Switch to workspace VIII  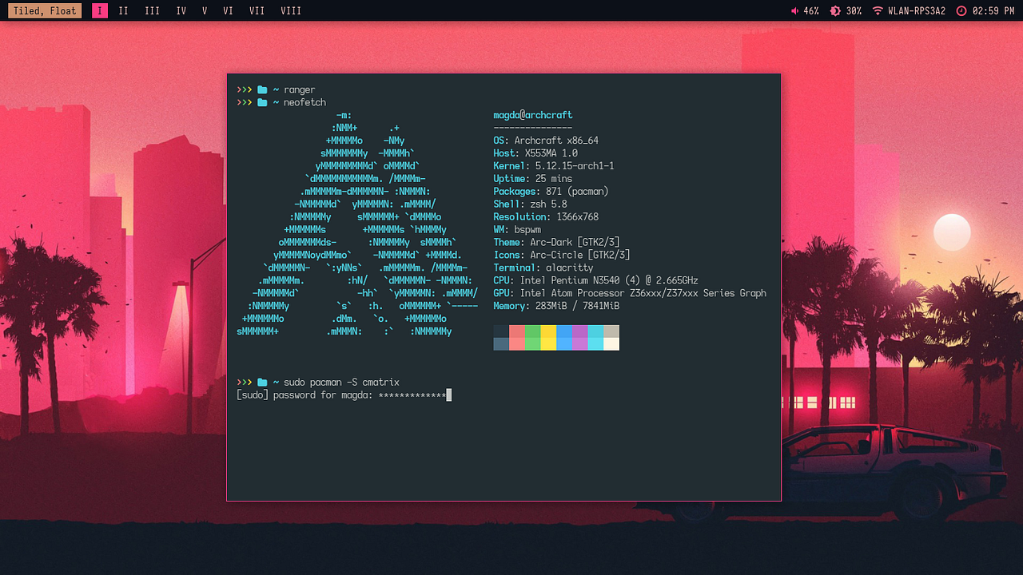[x=291, y=11]
